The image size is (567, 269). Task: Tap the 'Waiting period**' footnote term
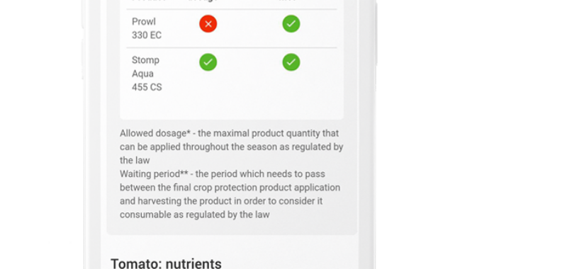pyautogui.click(x=154, y=174)
